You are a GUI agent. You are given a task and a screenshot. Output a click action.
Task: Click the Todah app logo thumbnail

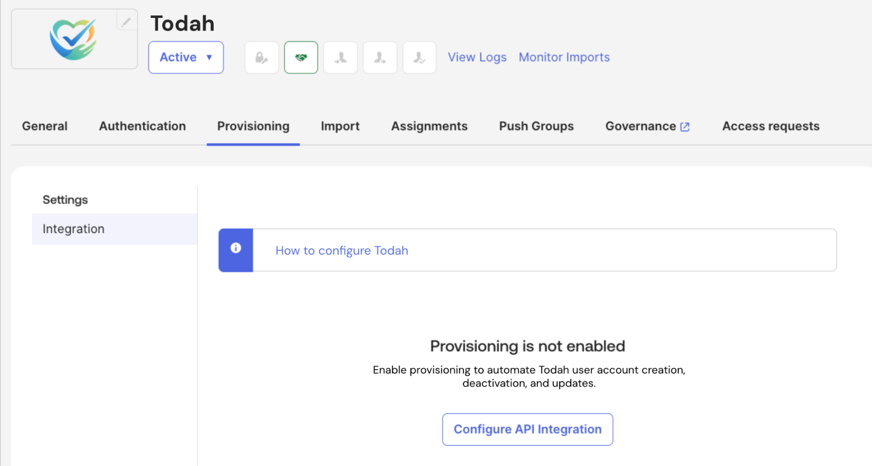tap(74, 38)
